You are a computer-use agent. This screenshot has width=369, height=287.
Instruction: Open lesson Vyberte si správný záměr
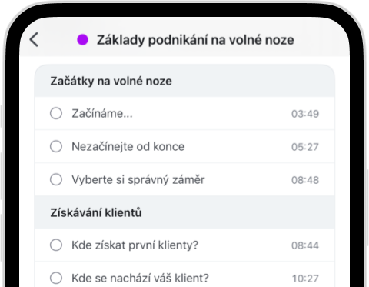pos(184,179)
